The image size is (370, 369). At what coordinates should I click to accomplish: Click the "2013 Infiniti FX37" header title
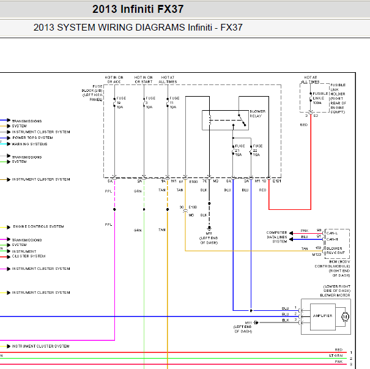click(138, 9)
